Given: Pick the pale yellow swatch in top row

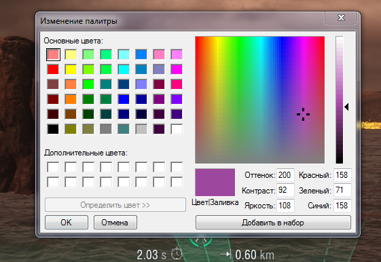Looking at the screenshot, I should 71,54.
